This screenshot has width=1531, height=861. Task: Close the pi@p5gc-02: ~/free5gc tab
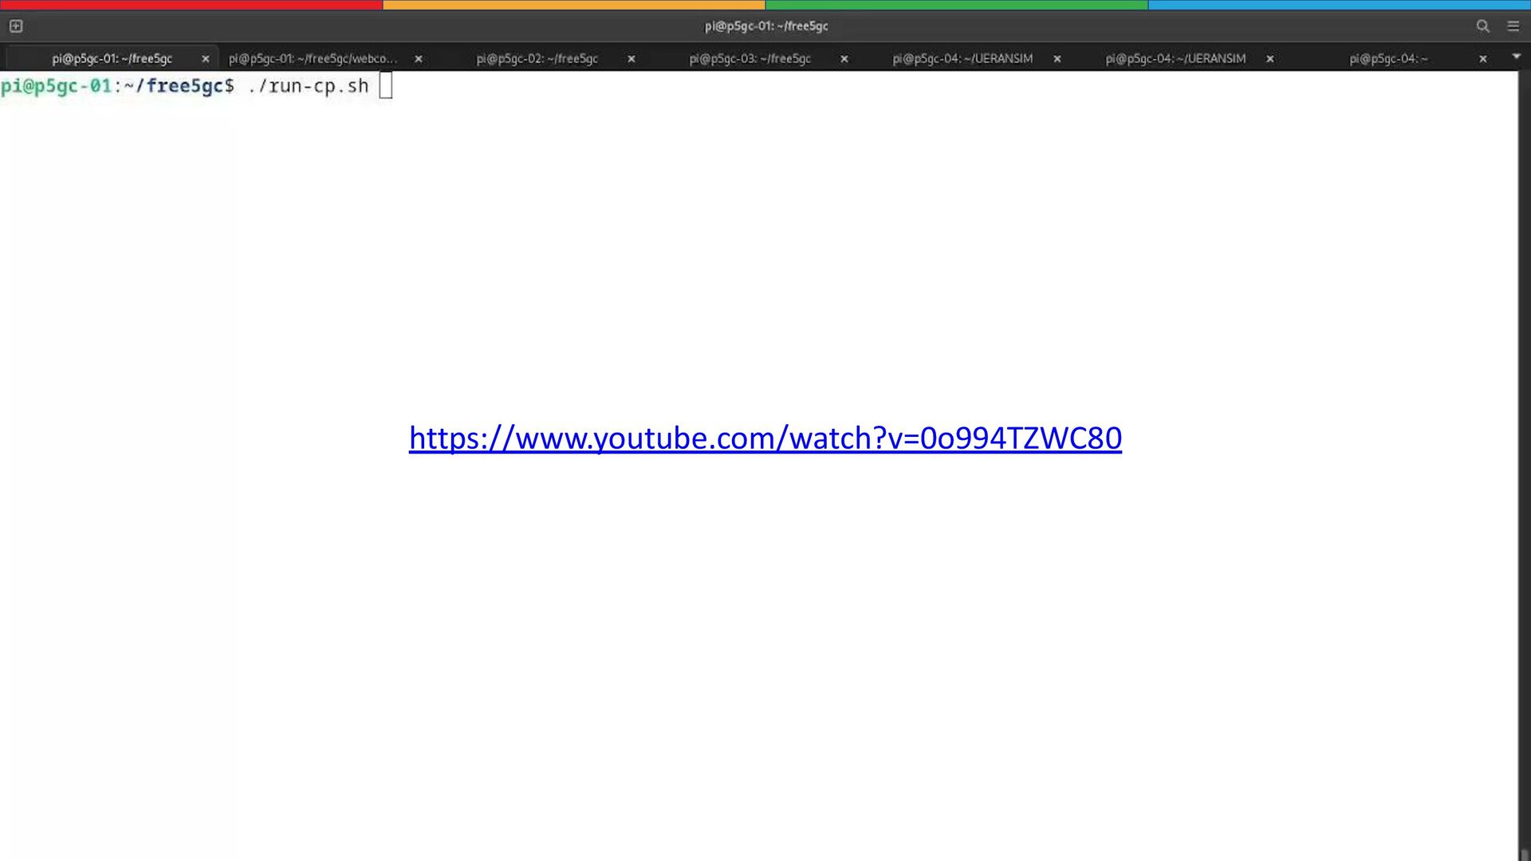click(632, 59)
